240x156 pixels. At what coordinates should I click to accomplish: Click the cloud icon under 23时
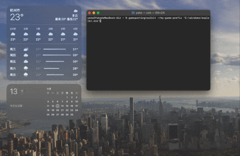coord(13,34)
